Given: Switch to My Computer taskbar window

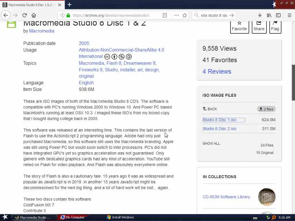Looking at the screenshot, I should pyautogui.click(x=73, y=217).
